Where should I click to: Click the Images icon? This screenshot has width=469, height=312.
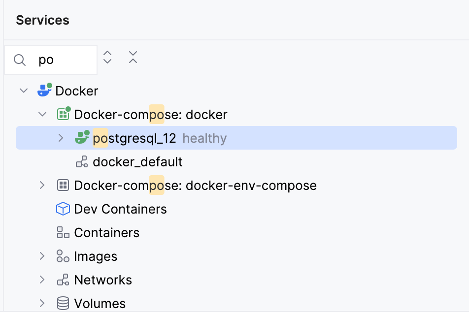click(x=63, y=256)
